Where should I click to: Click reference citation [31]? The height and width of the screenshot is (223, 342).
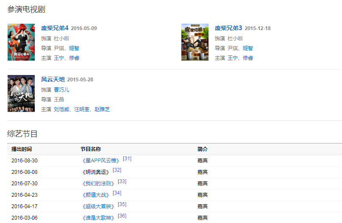pos(127,159)
